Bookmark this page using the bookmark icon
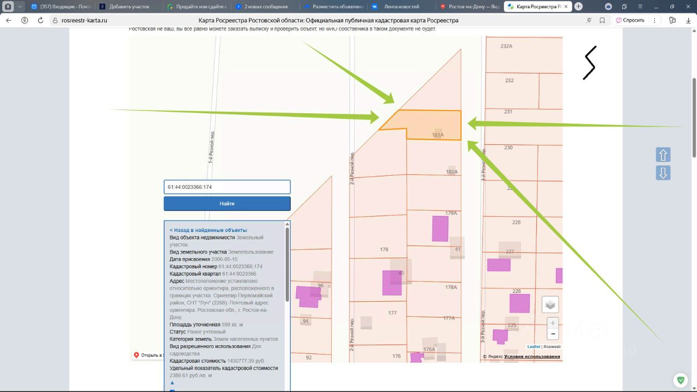 coord(602,20)
